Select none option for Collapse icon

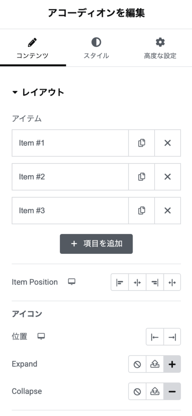(x=137, y=391)
